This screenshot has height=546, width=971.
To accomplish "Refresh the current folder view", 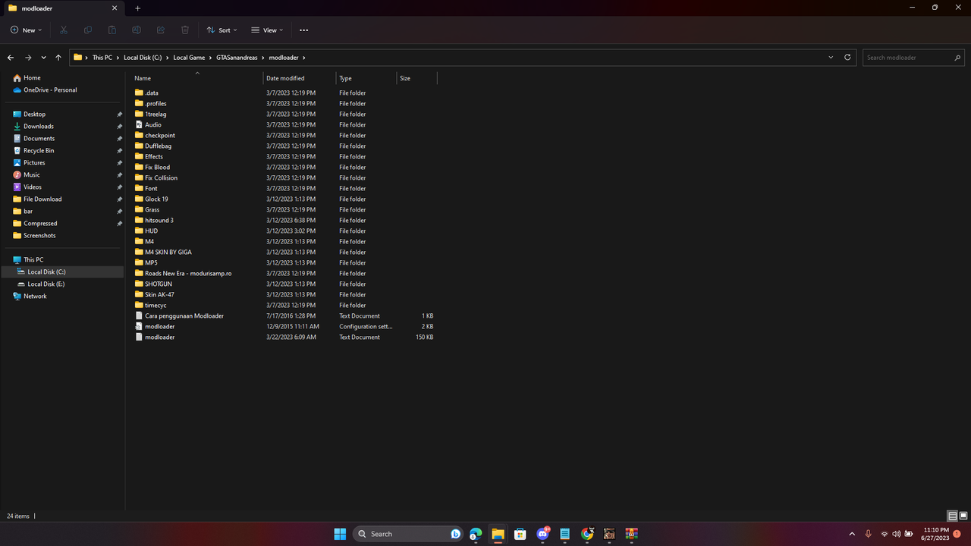I will point(847,58).
